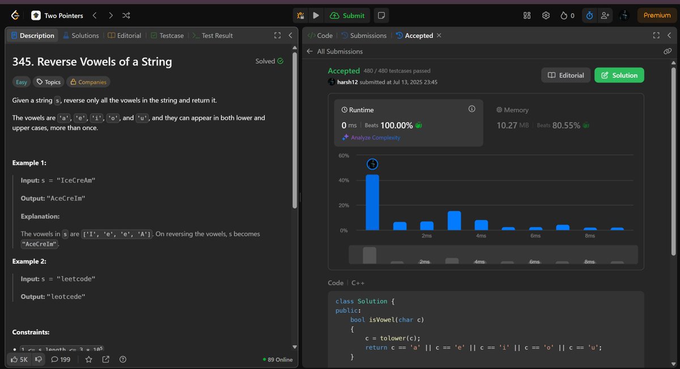The height and width of the screenshot is (369, 680).
Task: Toggle the timer stopwatch icon
Action: [589, 15]
